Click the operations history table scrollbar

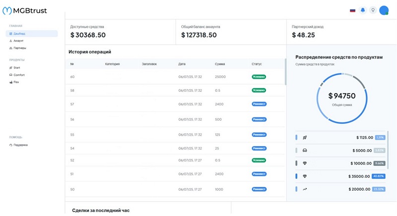pos(285,72)
